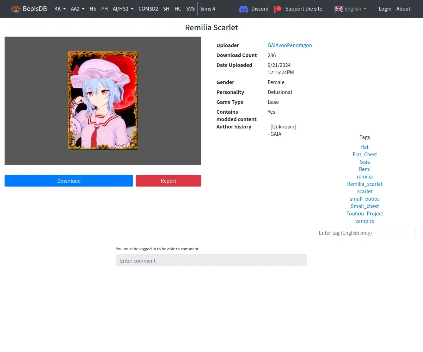Click the BepisDB logo icon

tap(16, 9)
